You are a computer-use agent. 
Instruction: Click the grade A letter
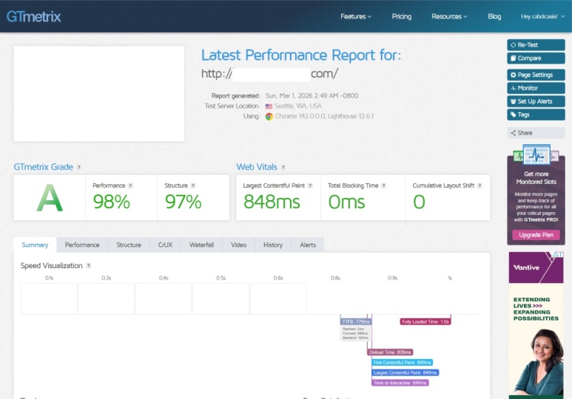point(50,198)
